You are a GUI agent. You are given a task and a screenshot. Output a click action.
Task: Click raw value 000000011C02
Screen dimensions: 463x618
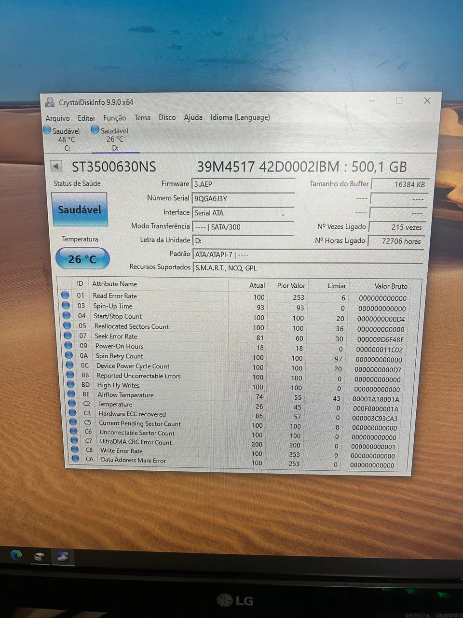379,350
